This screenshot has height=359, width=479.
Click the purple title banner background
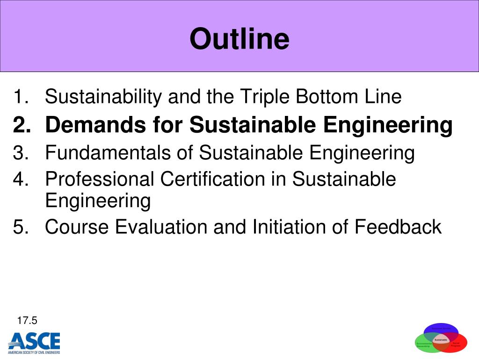pyautogui.click(x=92, y=36)
